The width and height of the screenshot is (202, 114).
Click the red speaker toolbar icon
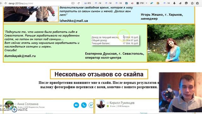132,3
